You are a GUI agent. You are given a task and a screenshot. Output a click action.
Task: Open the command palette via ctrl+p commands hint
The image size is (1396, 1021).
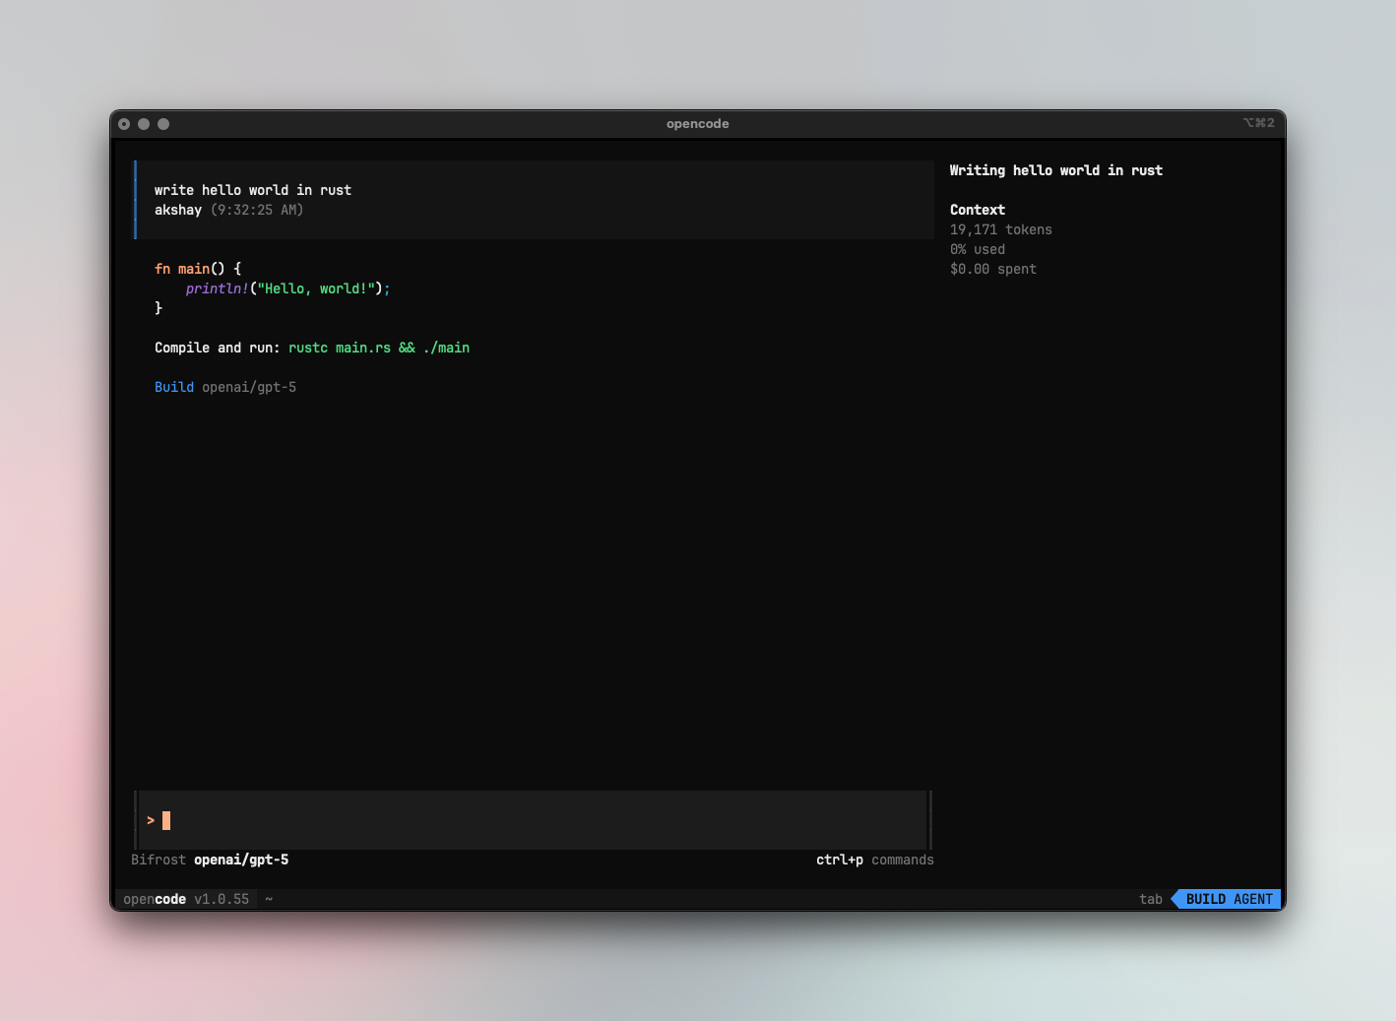[x=874, y=860]
